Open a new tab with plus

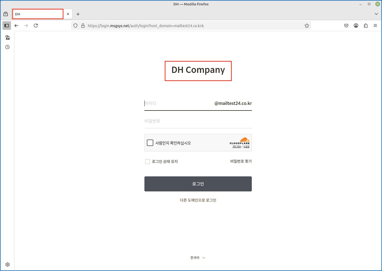78,14
